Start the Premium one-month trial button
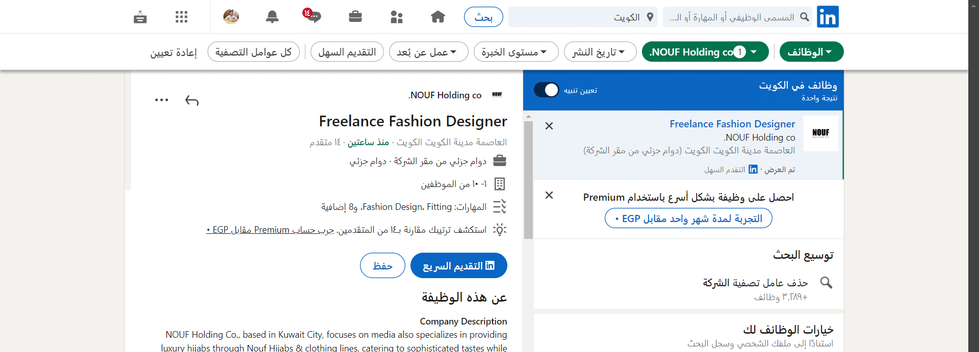 [688, 219]
